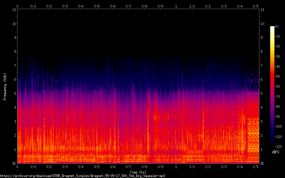Click the 5 kHz label on the right axis
Viewport: 285px width, 178px height.
[x=262, y=94]
